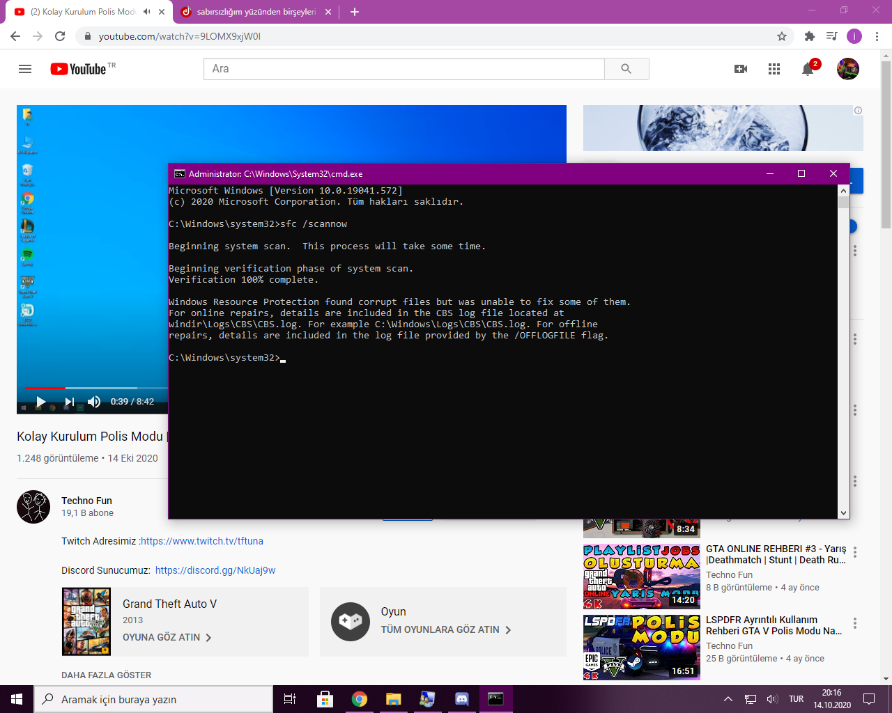This screenshot has width=892, height=713.
Task: Open options for LSPDFR Ayrıntılı video
Action: [x=855, y=624]
